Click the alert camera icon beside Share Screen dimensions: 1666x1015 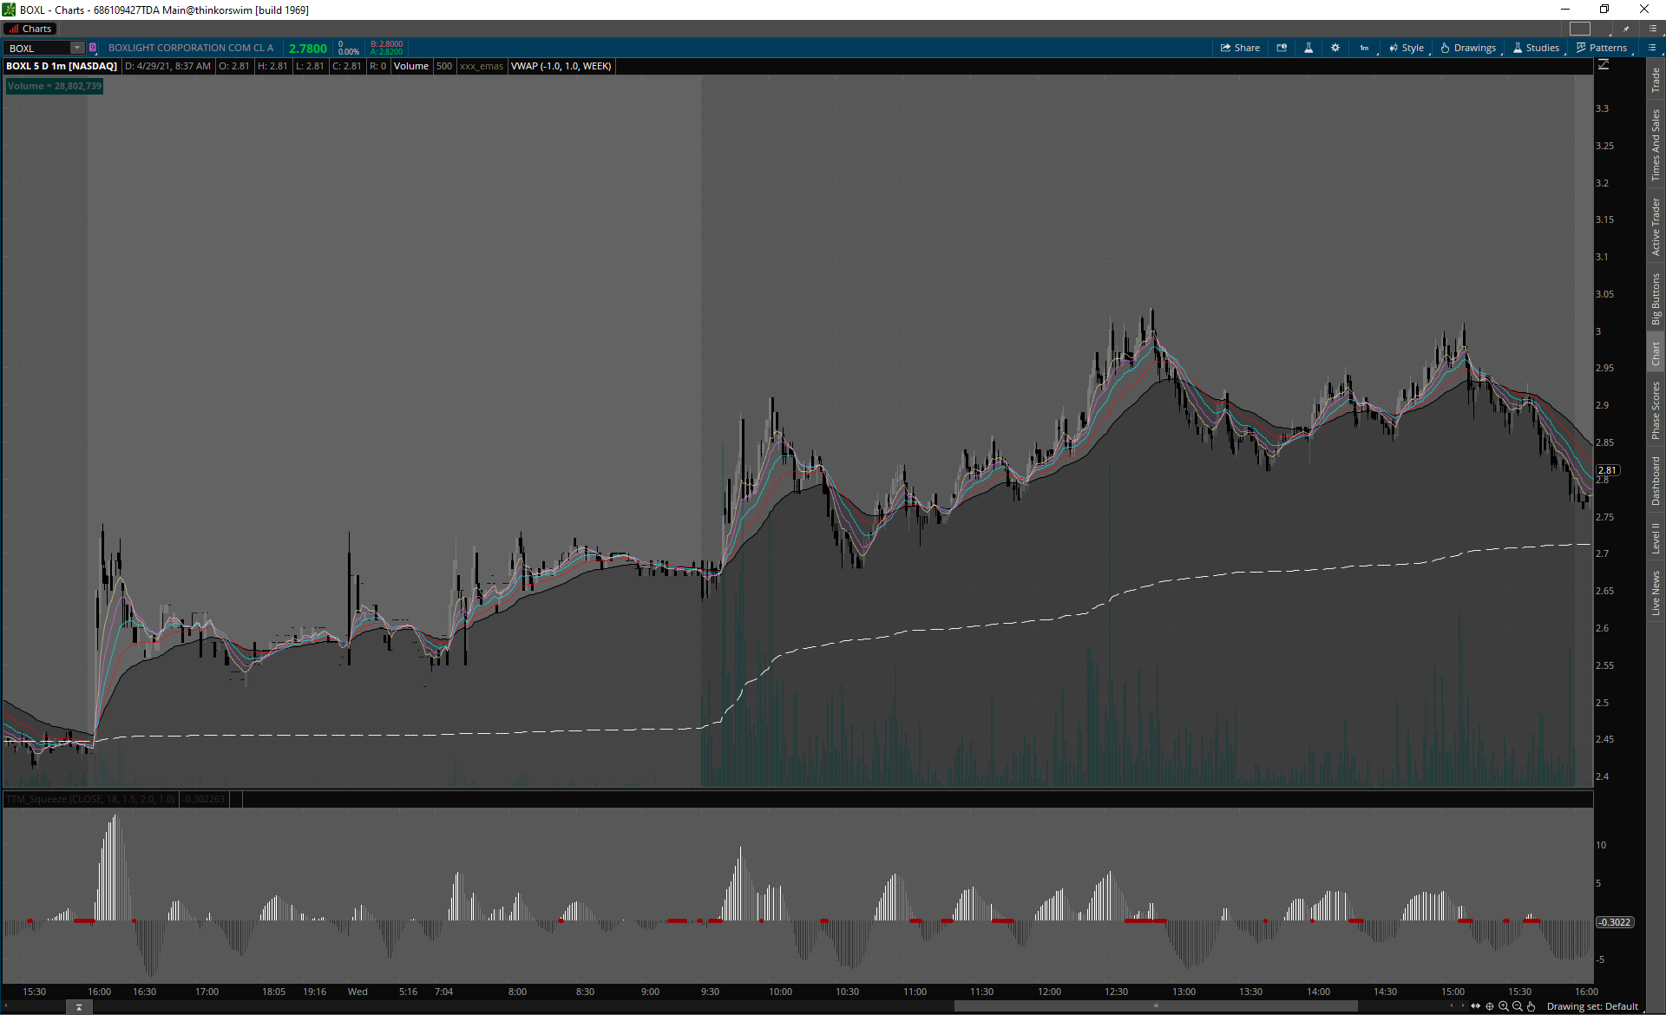click(x=1282, y=48)
